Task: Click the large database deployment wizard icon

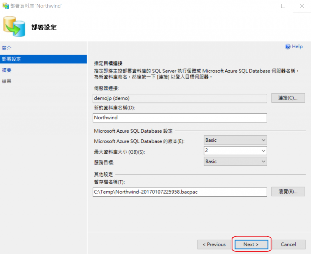Action: [x=14, y=26]
